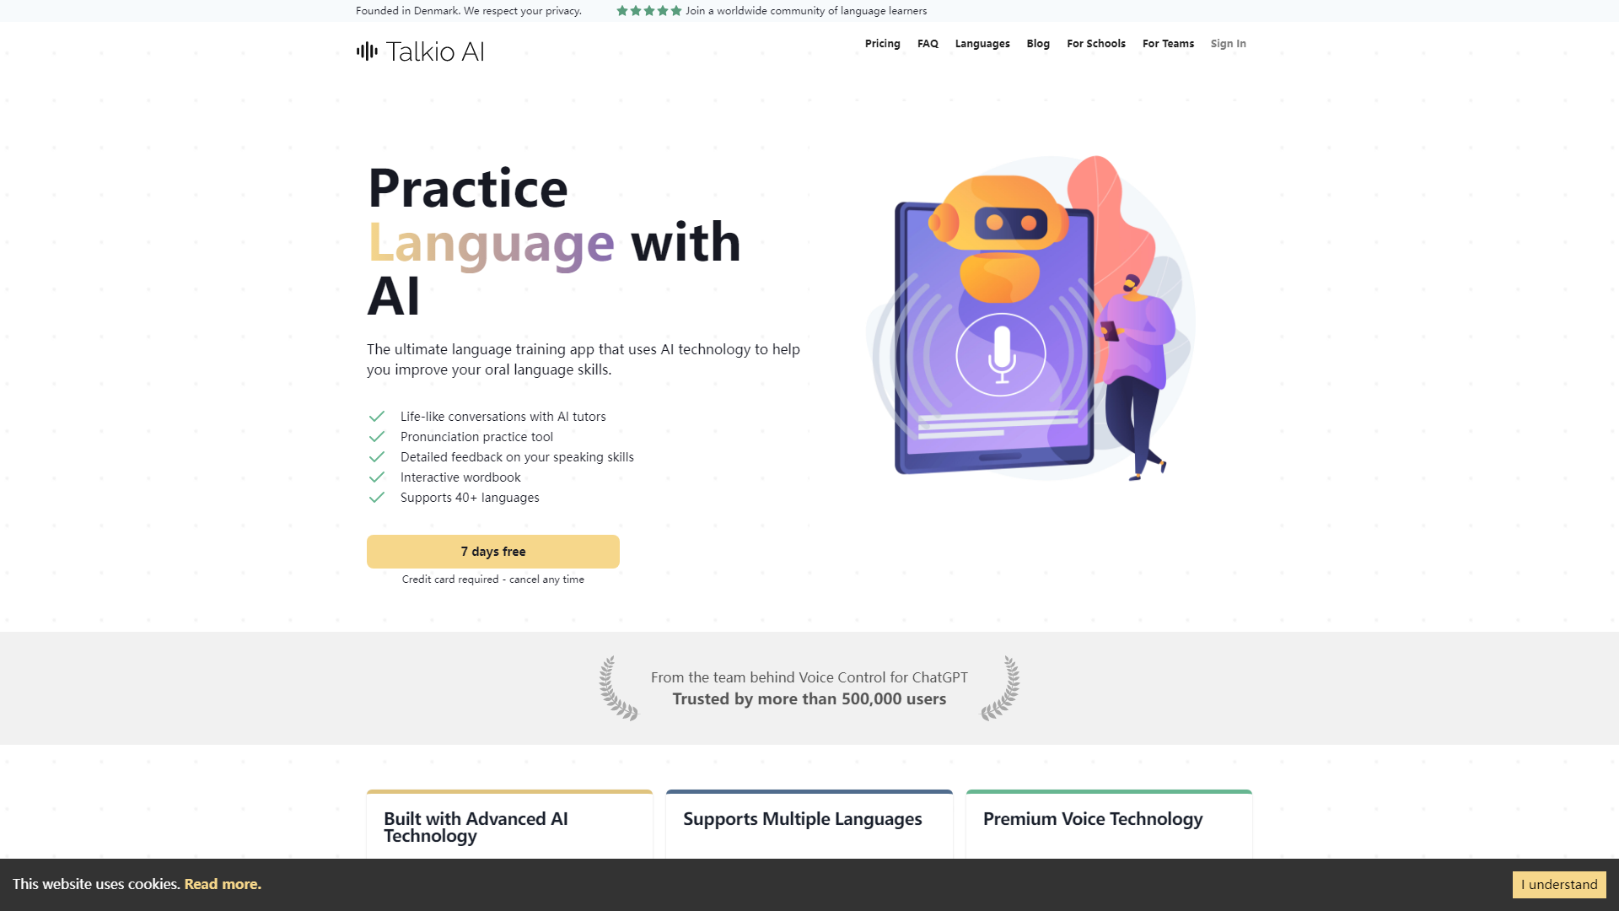Click the Read more cookie policy link
Viewport: 1619px width, 911px height.
click(223, 884)
